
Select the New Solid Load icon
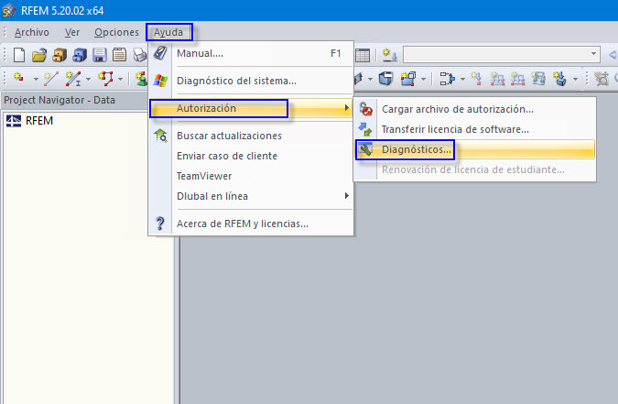tap(559, 78)
